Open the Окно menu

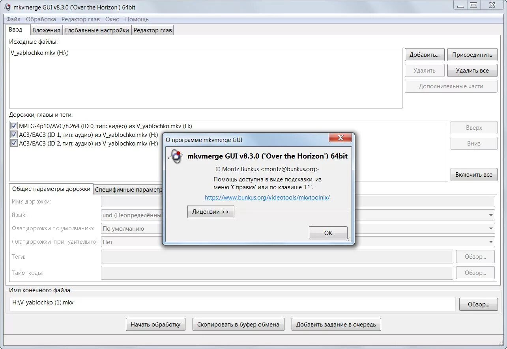click(112, 19)
